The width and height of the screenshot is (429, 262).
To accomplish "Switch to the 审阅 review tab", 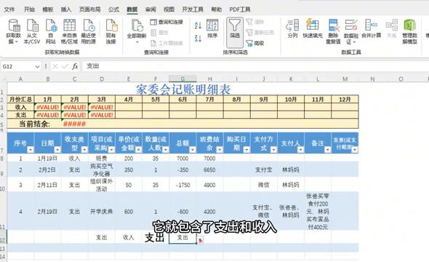I will click(x=151, y=9).
